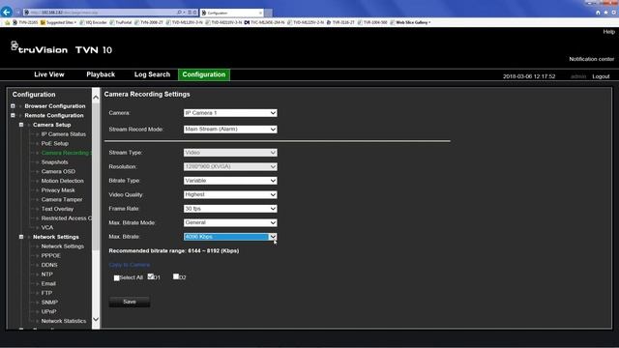Open Text Overlay settings

[57, 209]
